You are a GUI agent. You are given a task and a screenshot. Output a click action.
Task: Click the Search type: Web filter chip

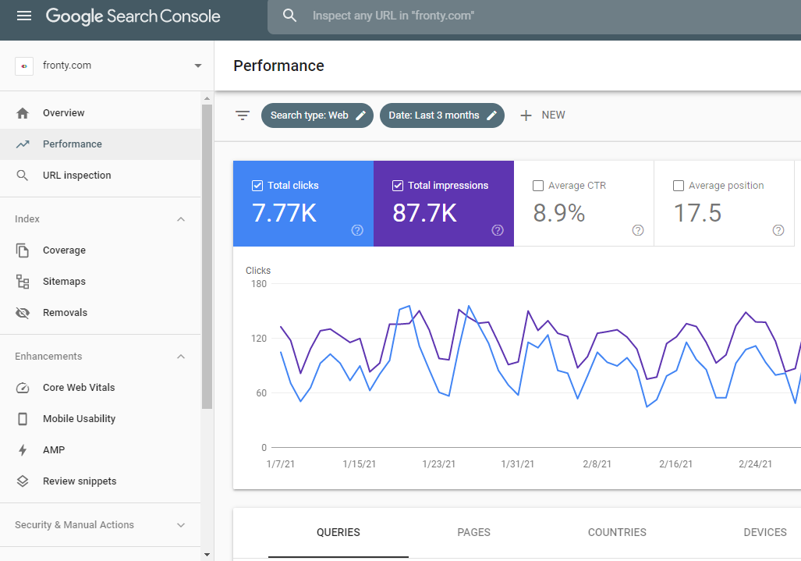pos(317,115)
